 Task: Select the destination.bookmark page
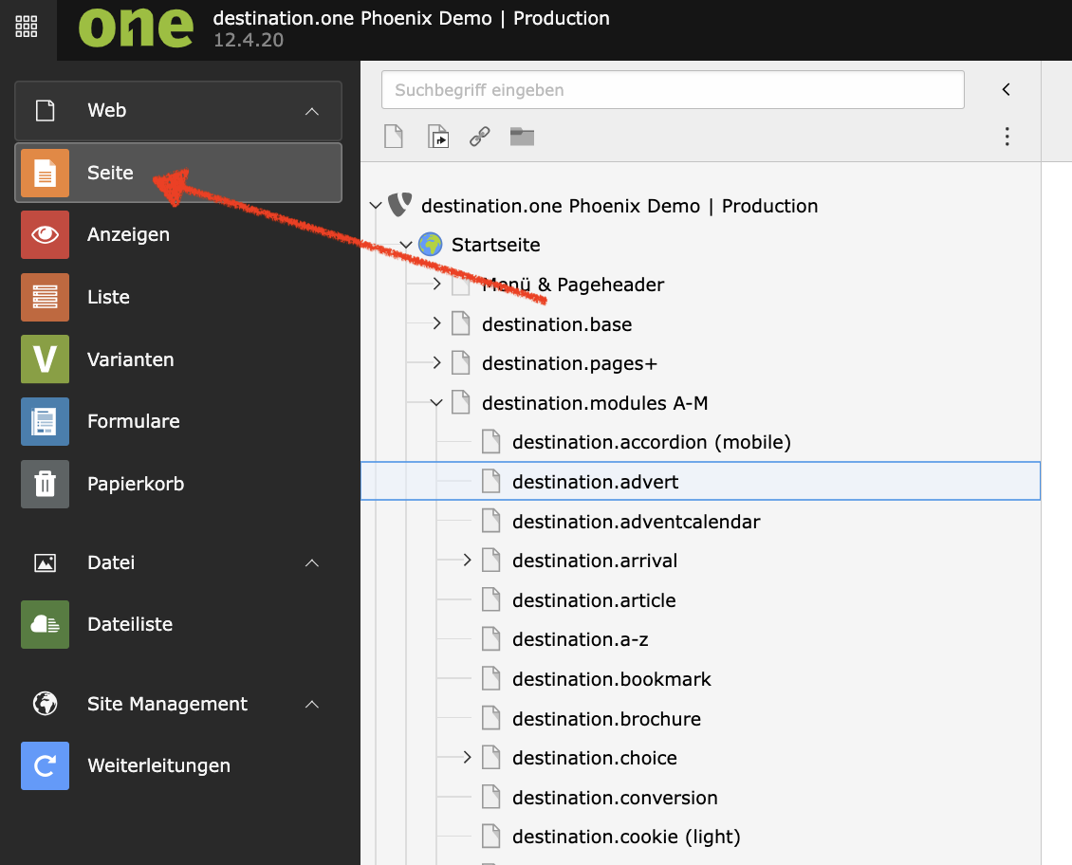point(612,679)
